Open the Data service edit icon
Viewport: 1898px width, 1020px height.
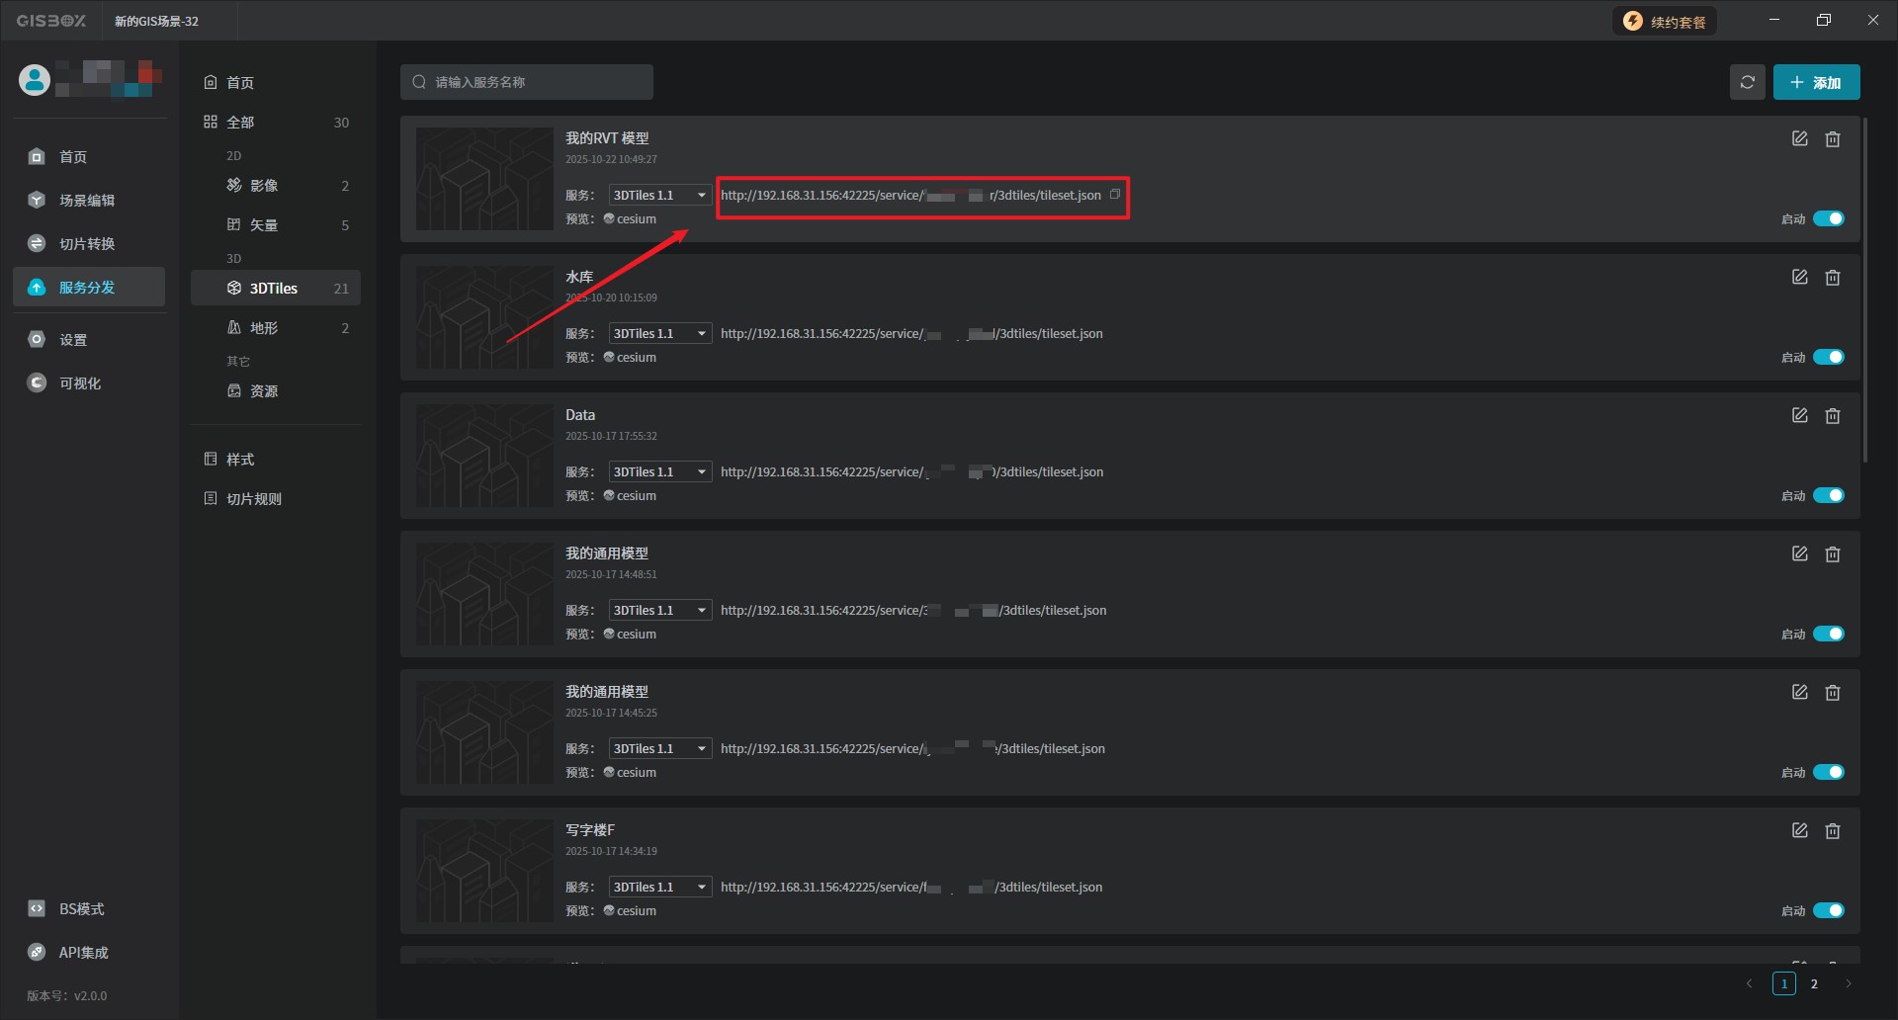1799,416
